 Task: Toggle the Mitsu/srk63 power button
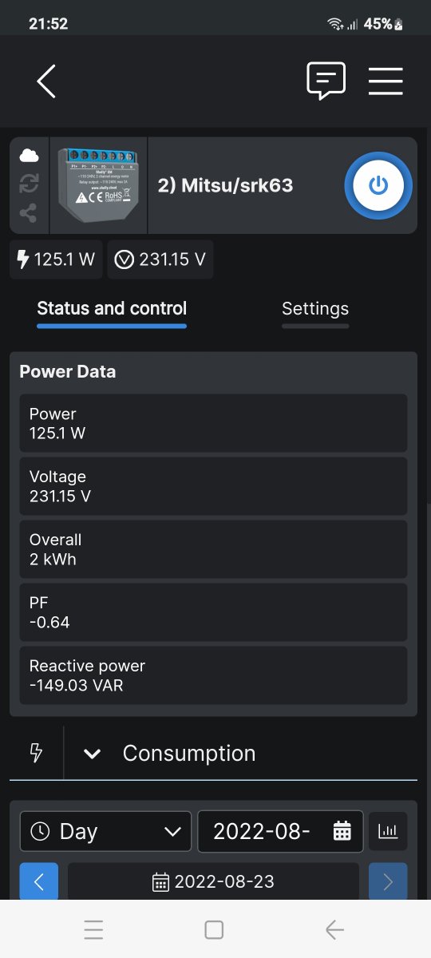pos(378,185)
